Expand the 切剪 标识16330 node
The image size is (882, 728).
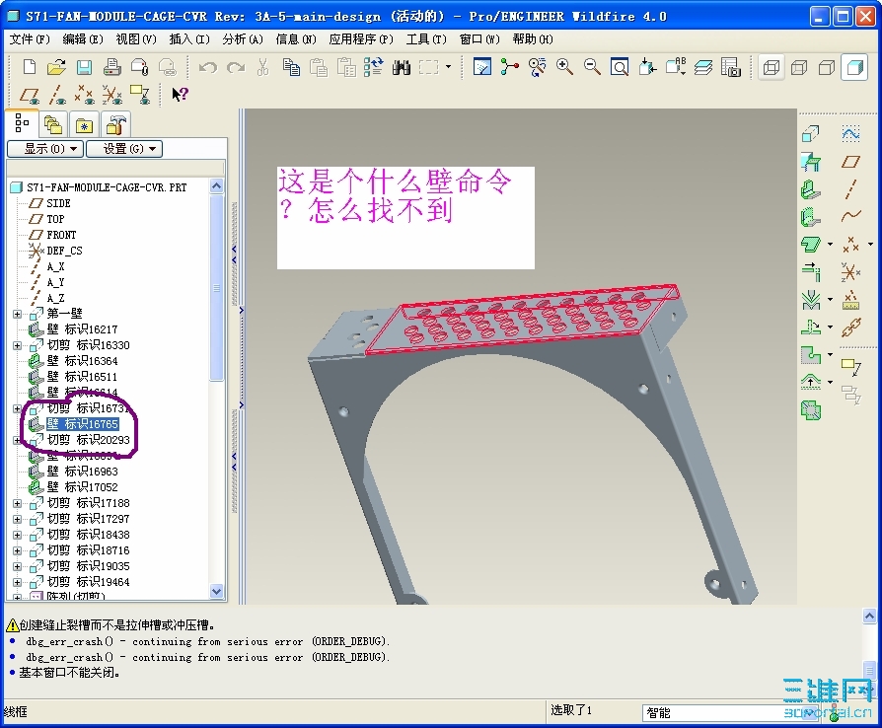coord(18,345)
